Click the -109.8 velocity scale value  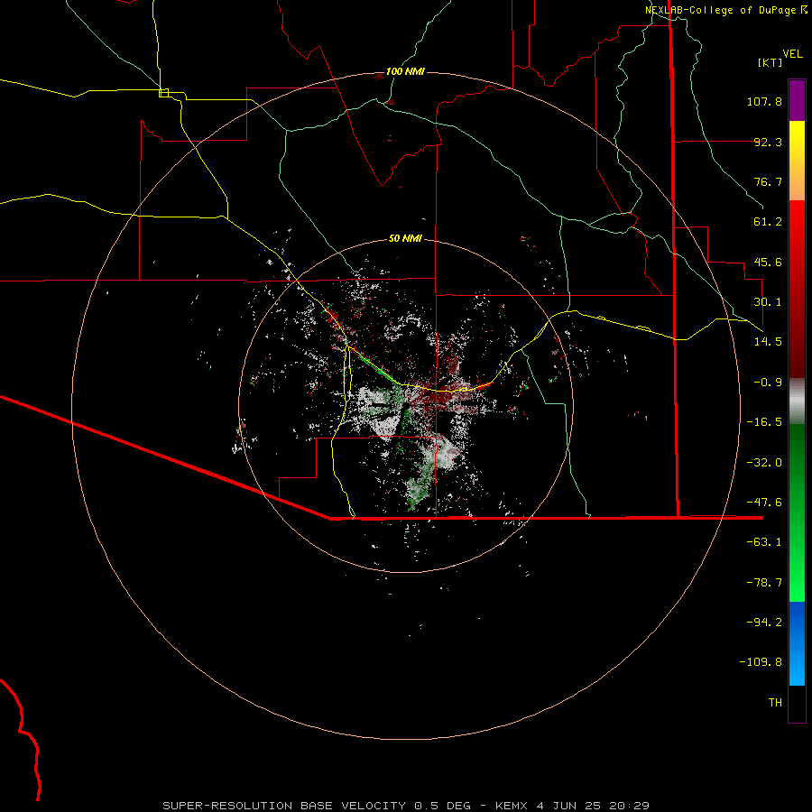pos(761,662)
